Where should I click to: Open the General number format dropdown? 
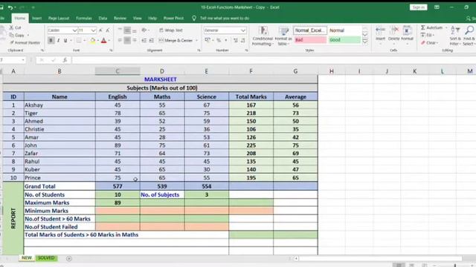pos(243,30)
